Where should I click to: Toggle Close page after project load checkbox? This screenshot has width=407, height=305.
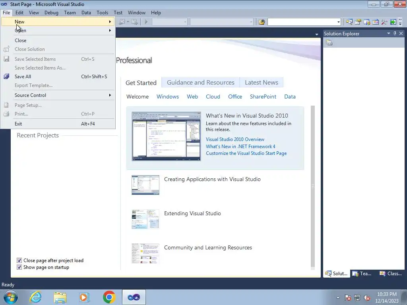(x=19, y=260)
